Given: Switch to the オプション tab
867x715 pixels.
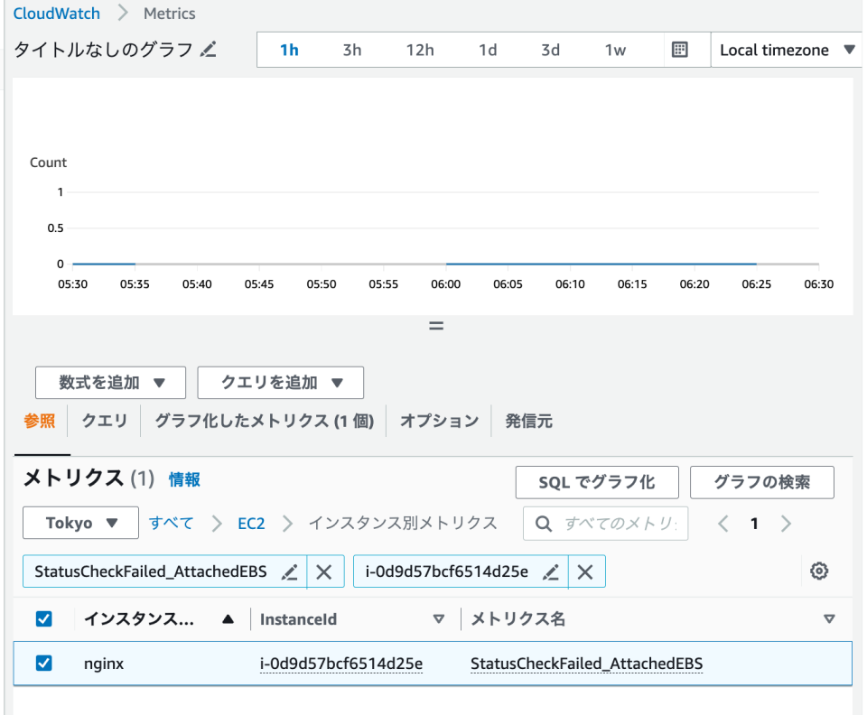Looking at the screenshot, I should pos(438,421).
